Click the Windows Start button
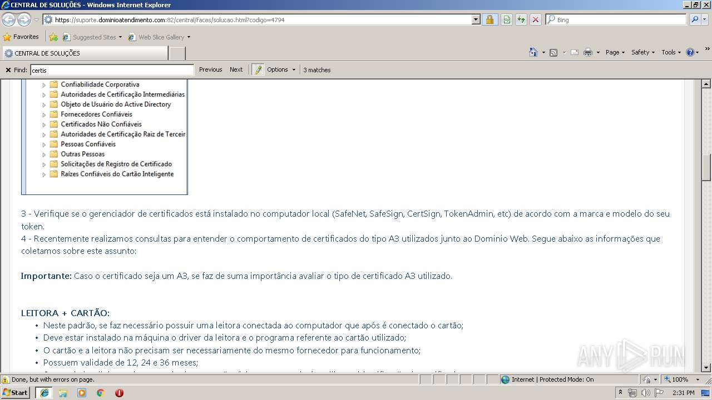Image resolution: width=712 pixels, height=400 pixels. pos(16,393)
